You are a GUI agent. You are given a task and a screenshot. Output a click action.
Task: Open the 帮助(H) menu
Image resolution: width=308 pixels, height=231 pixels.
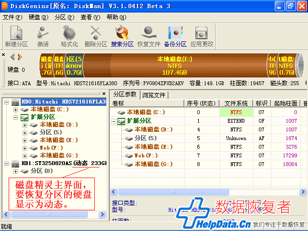click(x=116, y=17)
